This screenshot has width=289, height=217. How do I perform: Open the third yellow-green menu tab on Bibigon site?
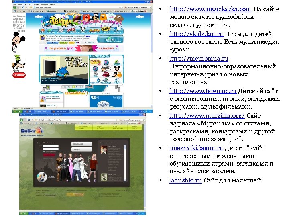coord(118,127)
